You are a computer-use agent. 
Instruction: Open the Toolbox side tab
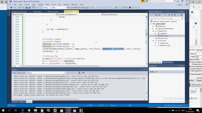click(9, 13)
